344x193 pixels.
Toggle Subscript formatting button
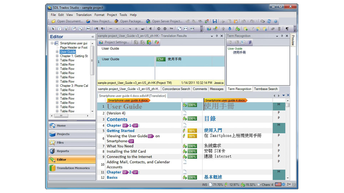[81, 29]
